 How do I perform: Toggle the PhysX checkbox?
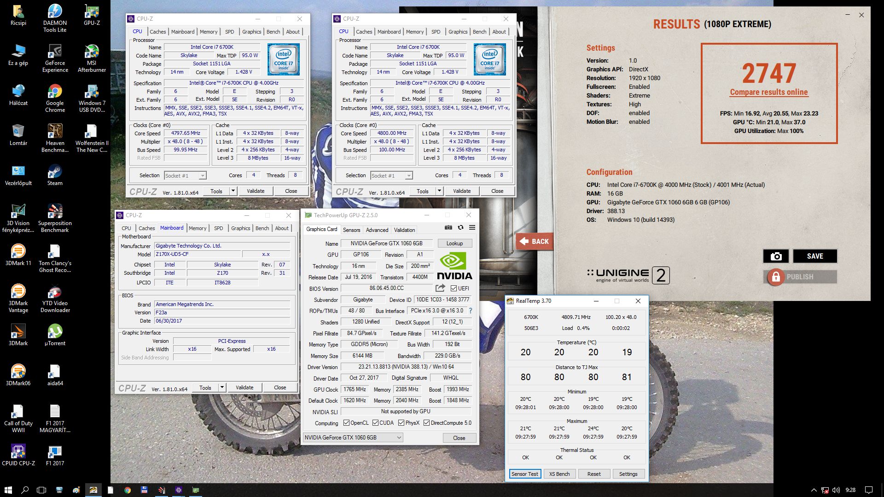tap(401, 423)
